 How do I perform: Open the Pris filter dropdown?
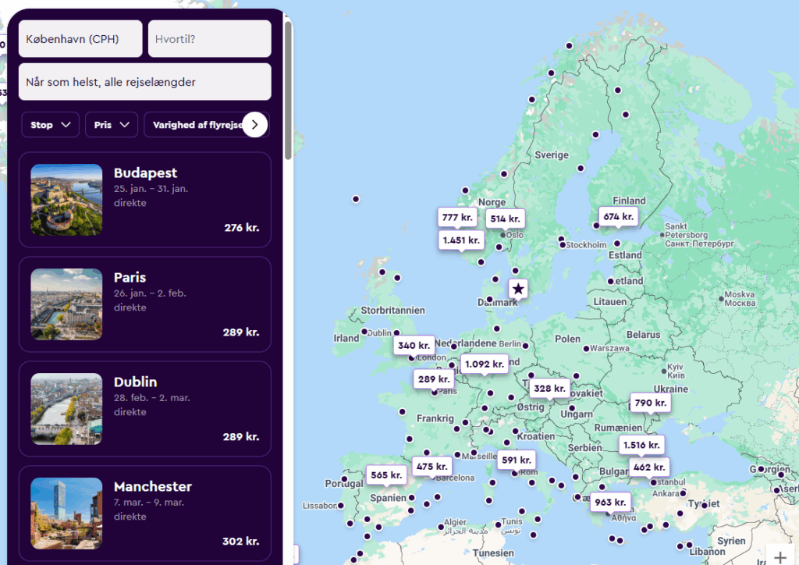pyautogui.click(x=111, y=125)
